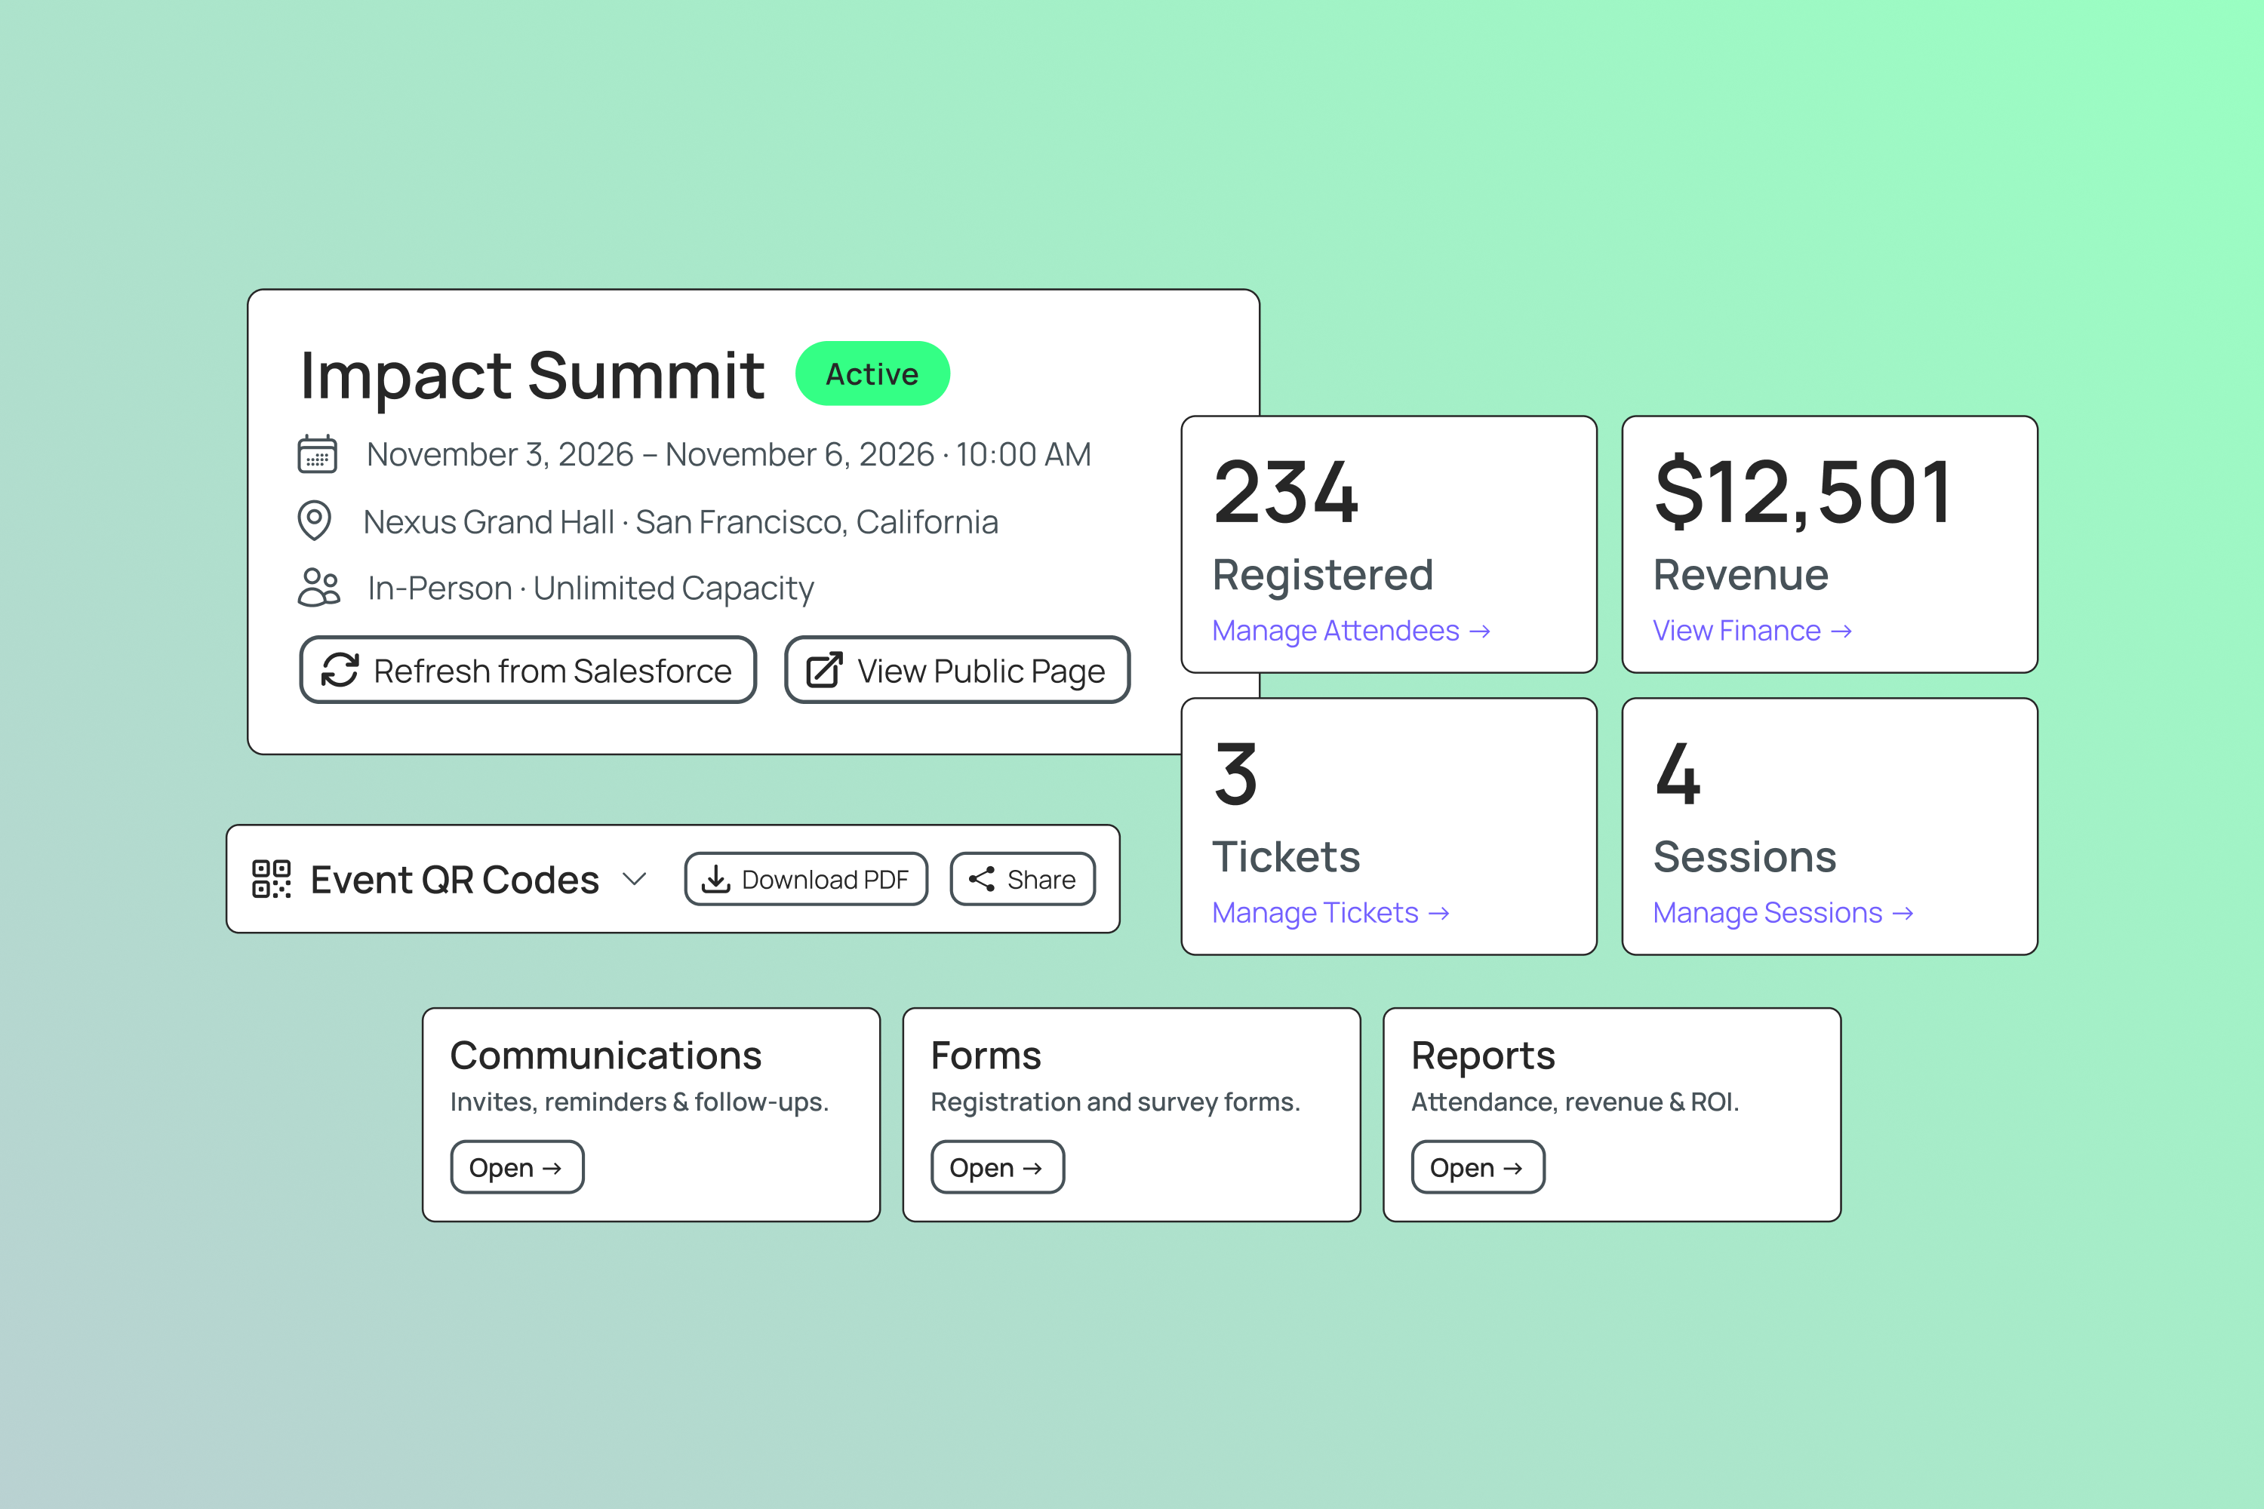The width and height of the screenshot is (2264, 1509).
Task: Click the $12,501 revenue value
Action: coord(1803,492)
